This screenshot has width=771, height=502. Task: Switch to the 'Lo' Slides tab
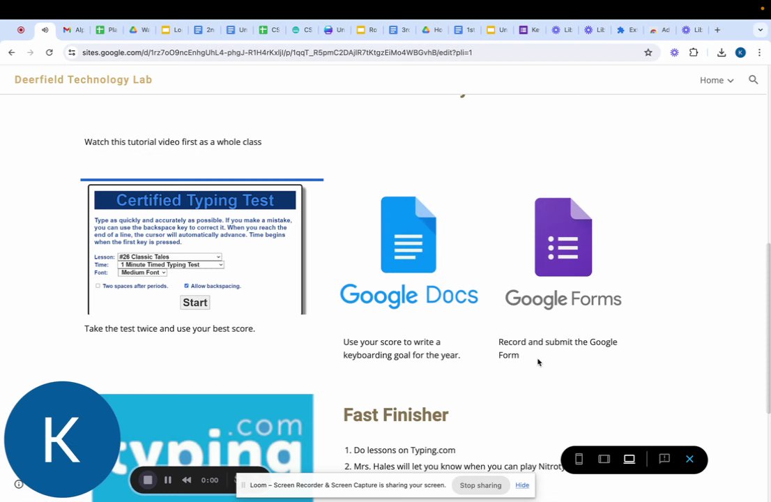coord(171,30)
